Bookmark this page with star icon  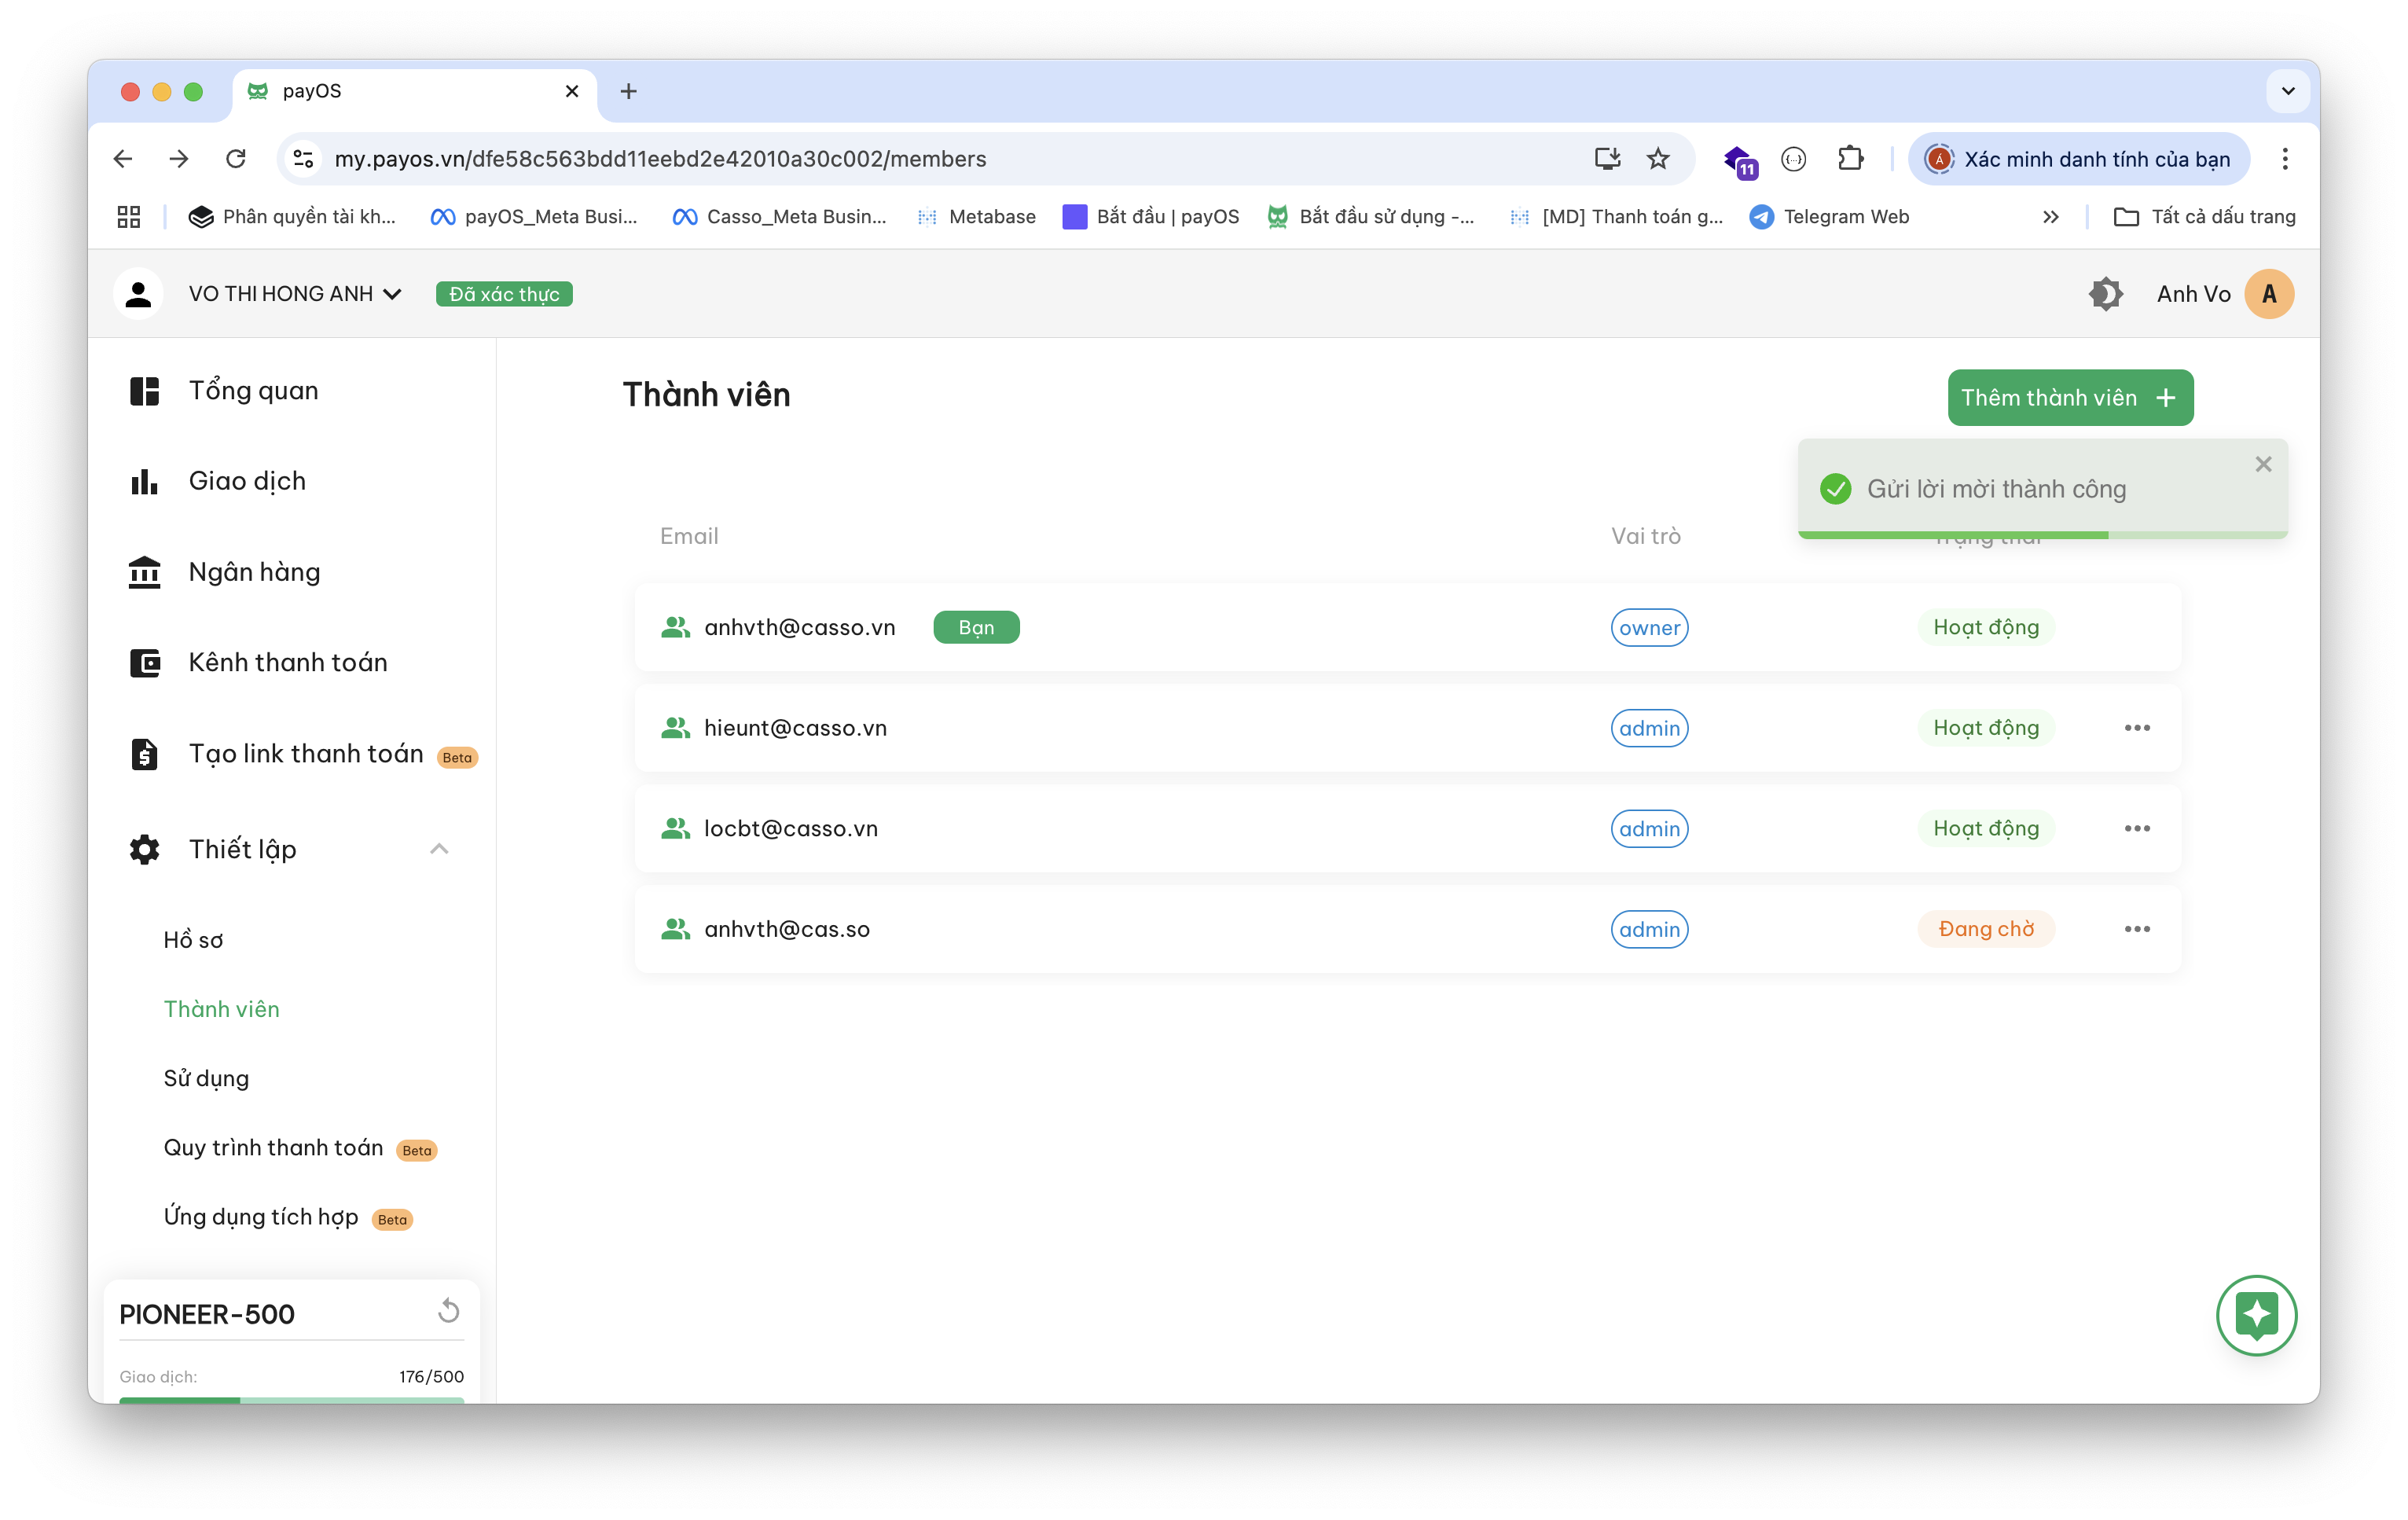pos(1657,159)
